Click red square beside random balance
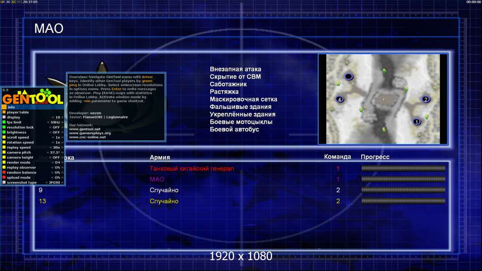Image resolution: width=482 pixels, height=271 pixels. coord(4,173)
